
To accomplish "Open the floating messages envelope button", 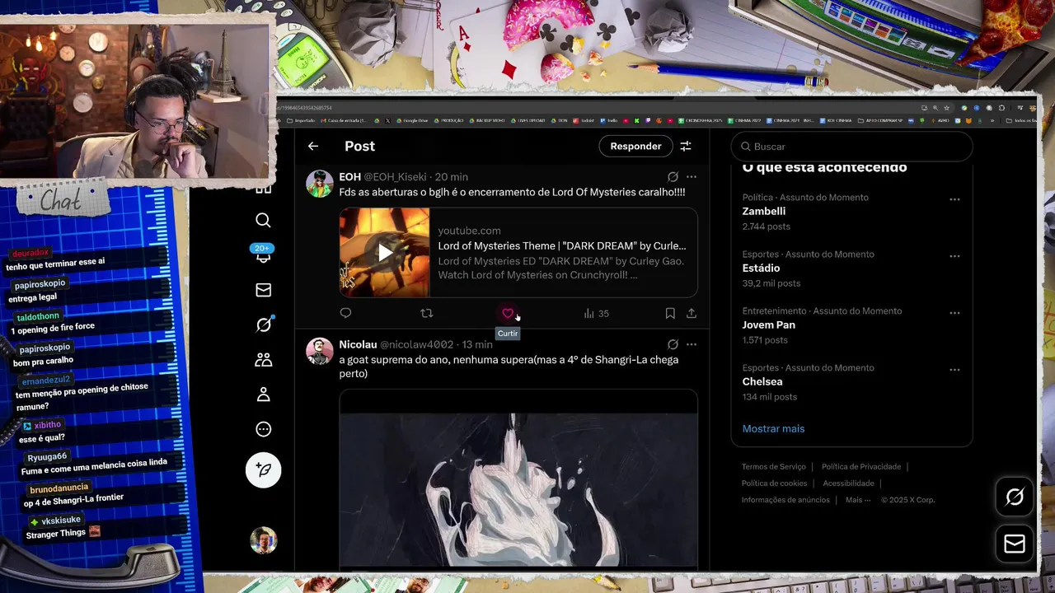I will coord(1015,544).
